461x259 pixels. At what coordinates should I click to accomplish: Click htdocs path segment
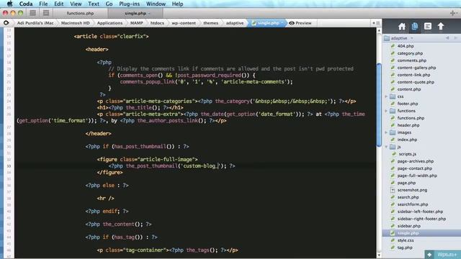point(157,23)
